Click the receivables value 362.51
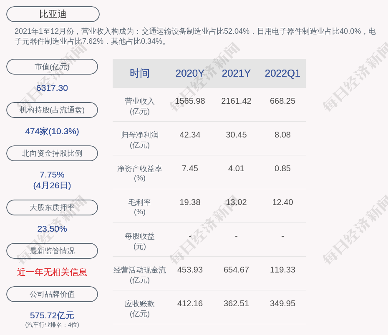 [x=236, y=304]
